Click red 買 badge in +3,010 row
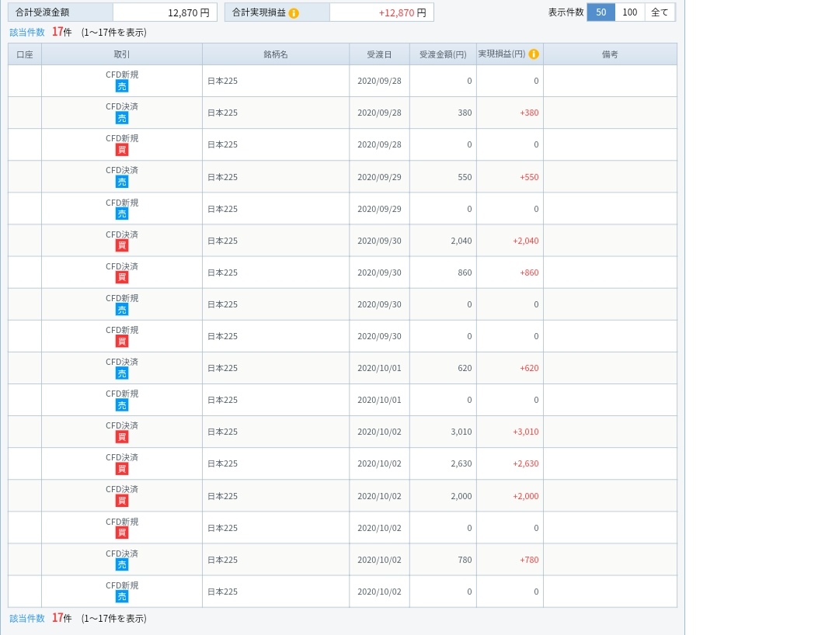 click(122, 437)
